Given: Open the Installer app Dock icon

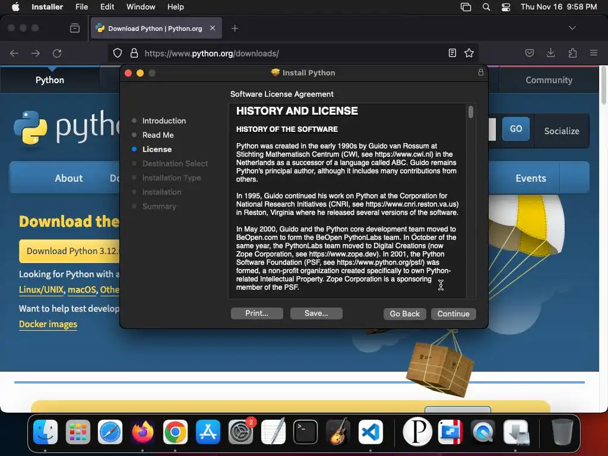Looking at the screenshot, I should coord(516,432).
